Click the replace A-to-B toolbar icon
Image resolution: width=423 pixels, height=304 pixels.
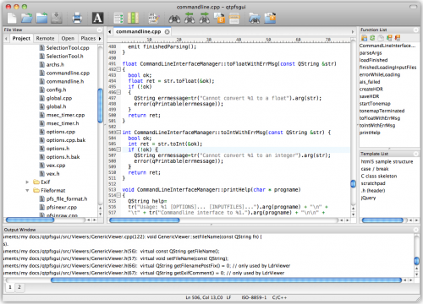(x=219, y=18)
